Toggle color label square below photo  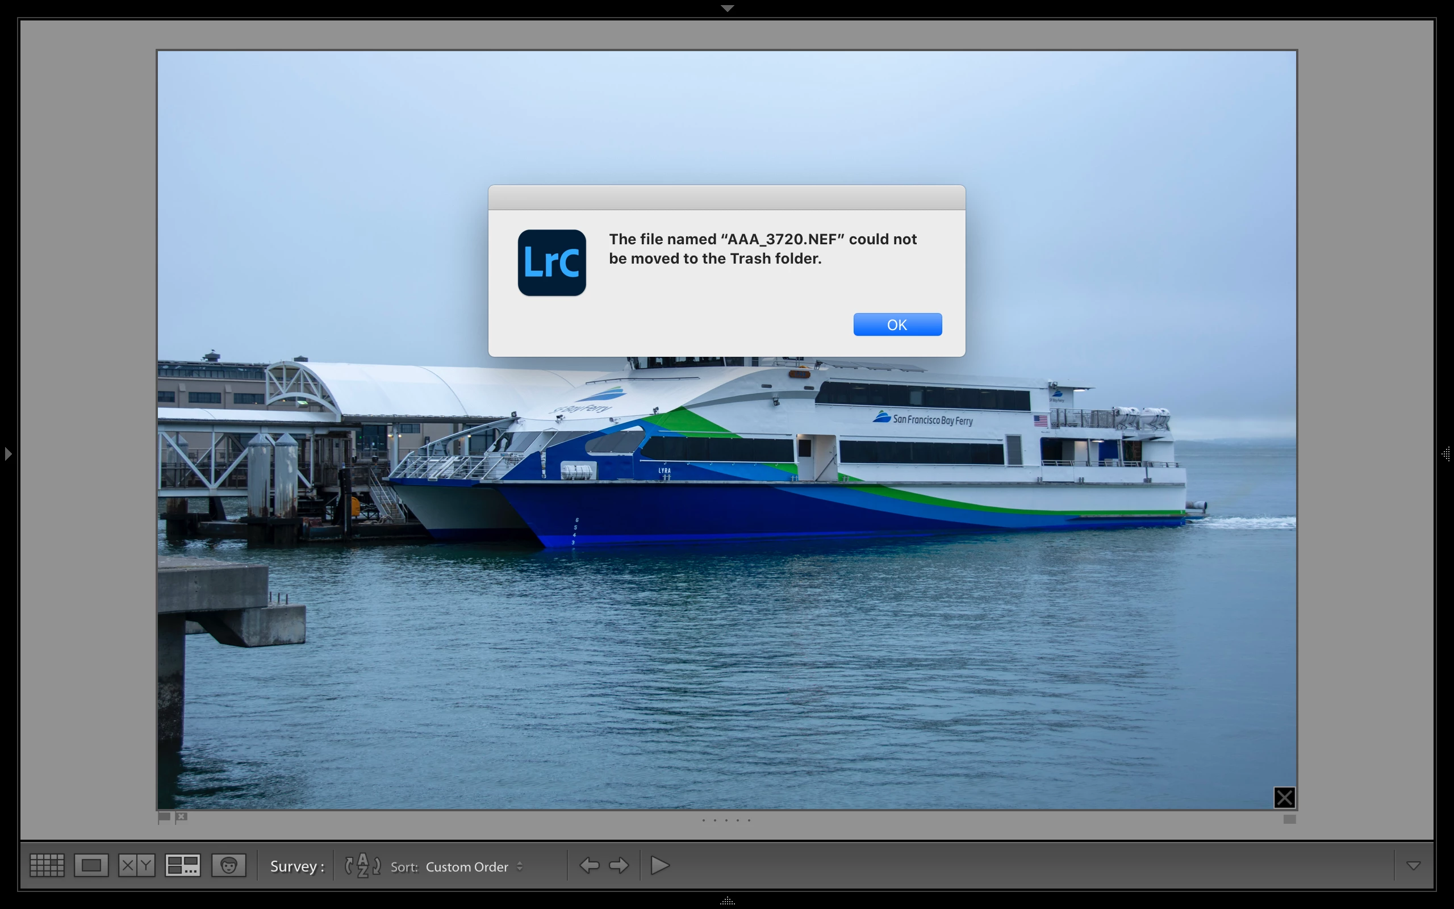[x=1289, y=819]
